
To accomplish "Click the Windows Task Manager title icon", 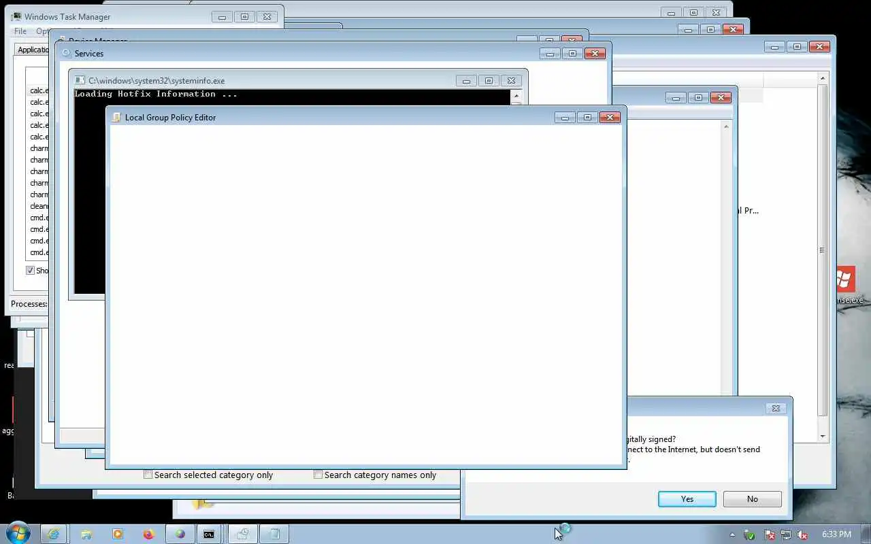I will pyautogui.click(x=16, y=16).
